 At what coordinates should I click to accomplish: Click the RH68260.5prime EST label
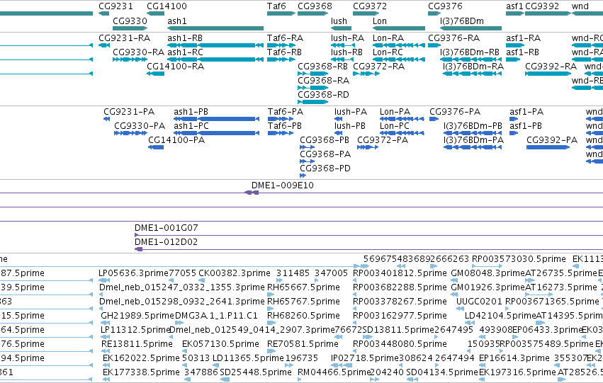[303, 316]
